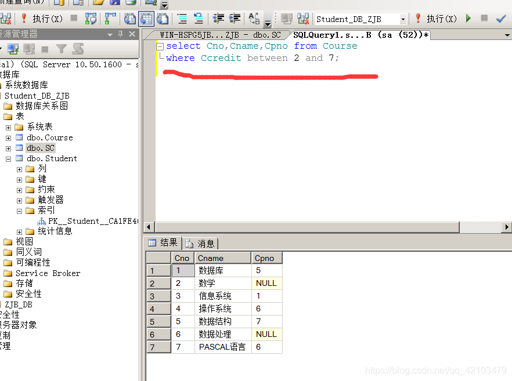Select dbo.Course in the tree
The width and height of the screenshot is (512, 381).
[50, 137]
